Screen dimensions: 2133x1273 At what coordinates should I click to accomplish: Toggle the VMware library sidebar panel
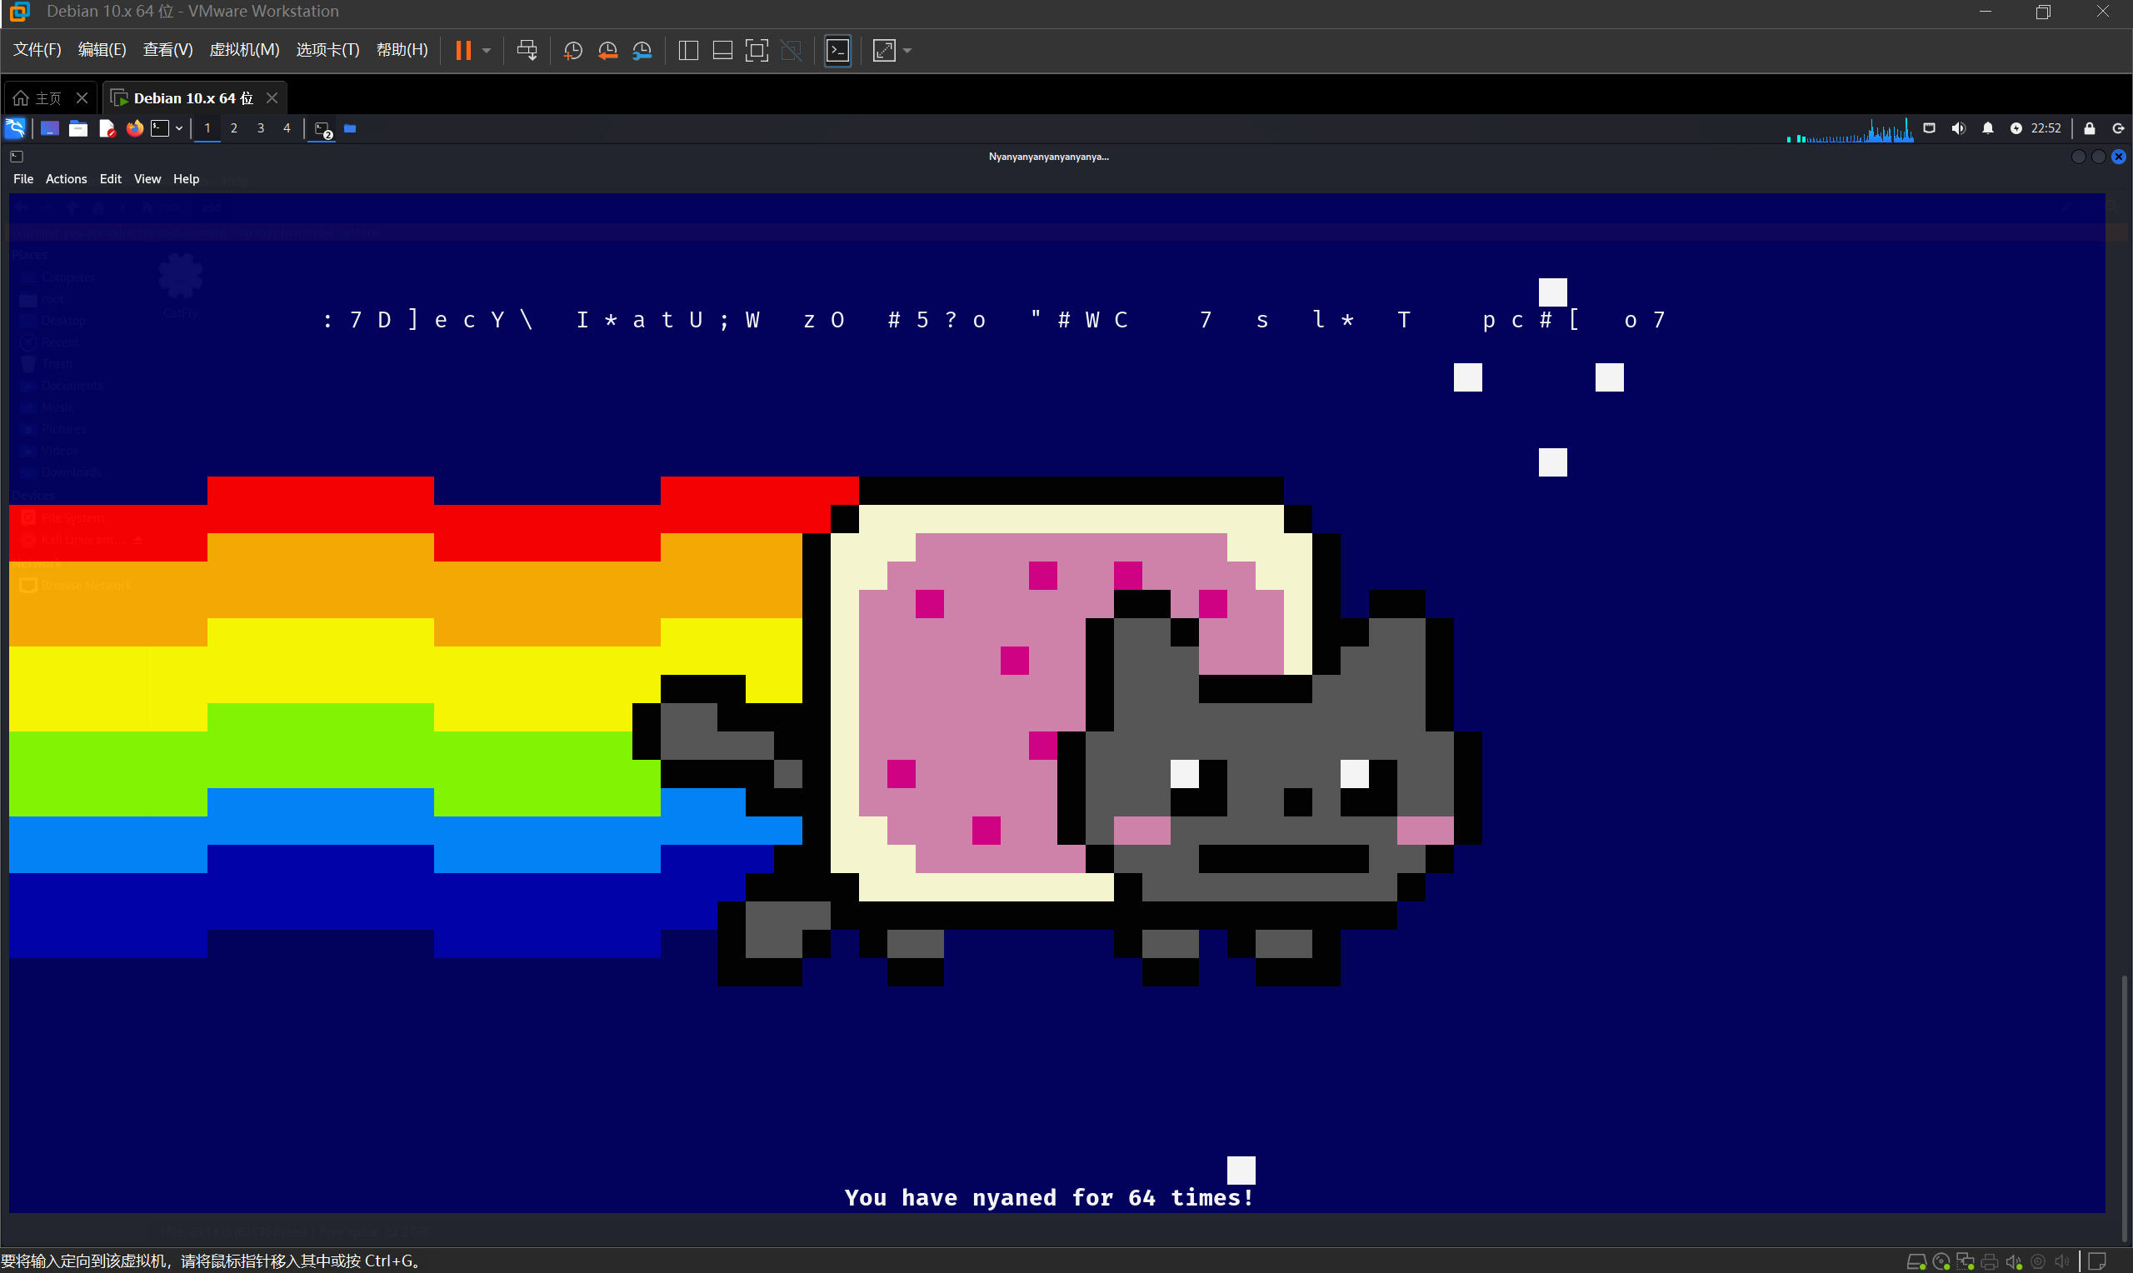click(688, 51)
